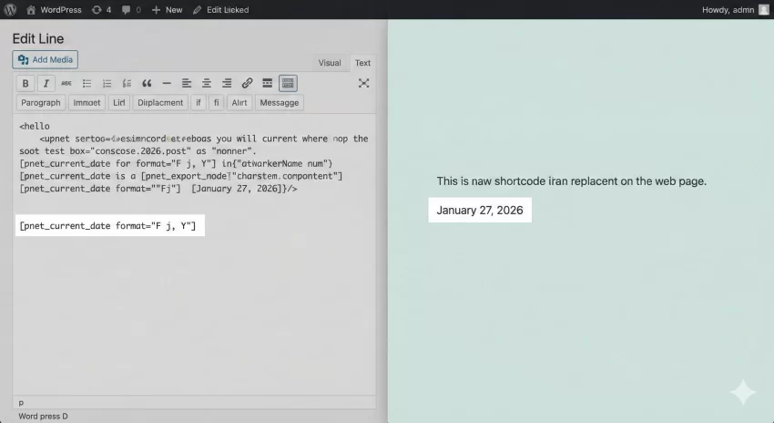Enter distraction-free fullscreen mode

point(364,83)
